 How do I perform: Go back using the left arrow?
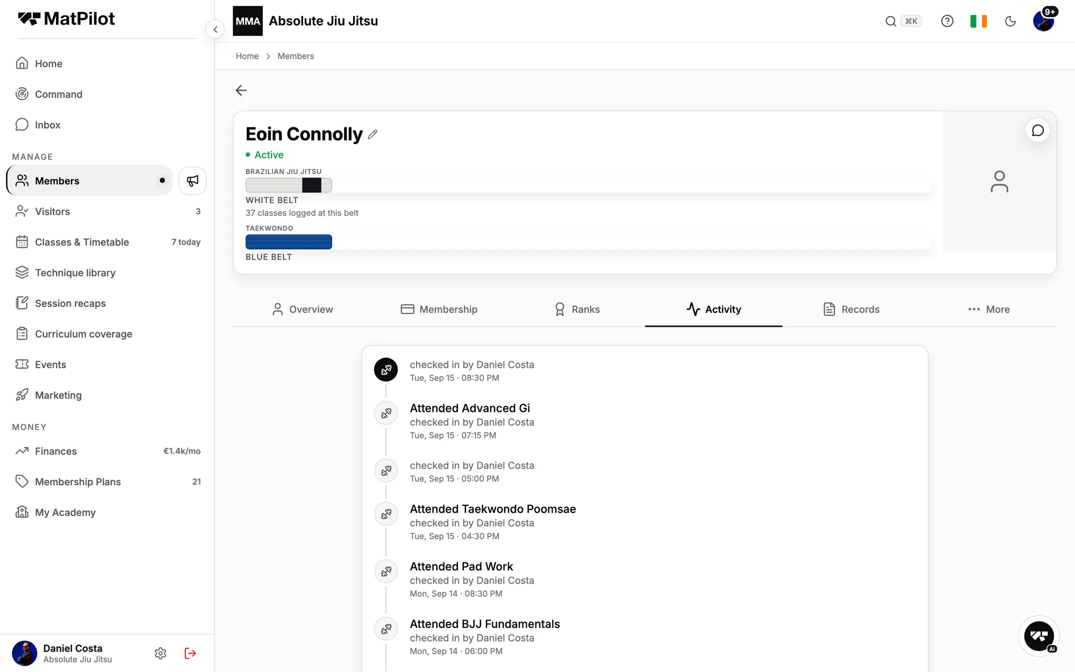241,90
